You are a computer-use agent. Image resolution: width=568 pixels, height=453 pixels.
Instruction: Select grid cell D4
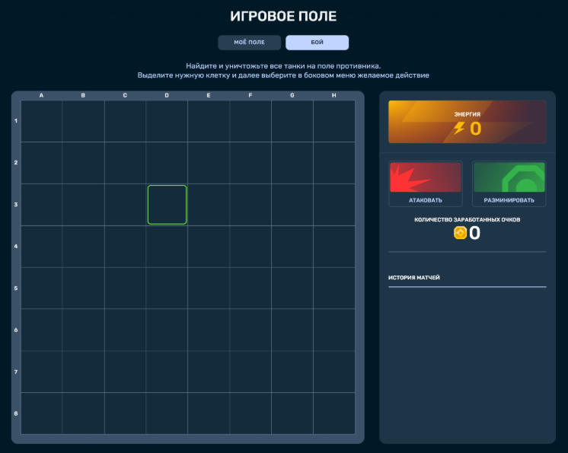167,246
